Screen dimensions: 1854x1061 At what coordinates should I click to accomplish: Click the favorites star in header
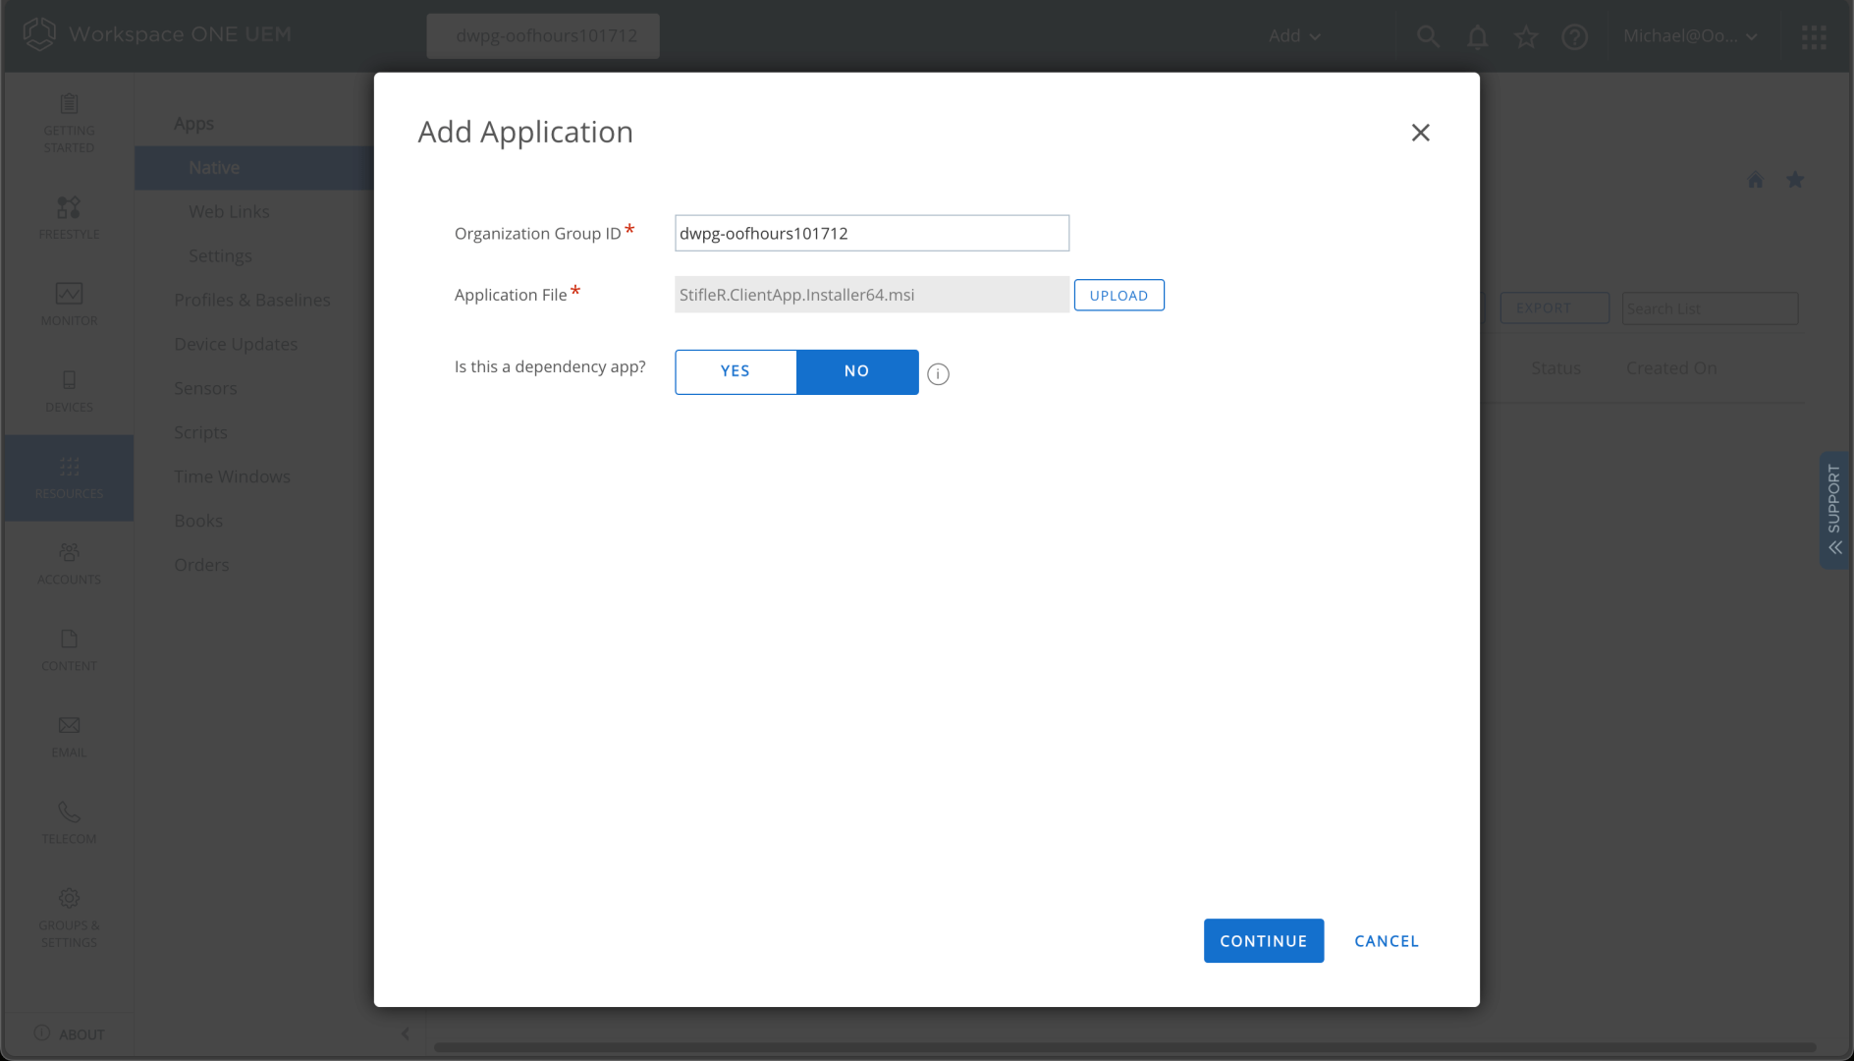tap(1525, 37)
